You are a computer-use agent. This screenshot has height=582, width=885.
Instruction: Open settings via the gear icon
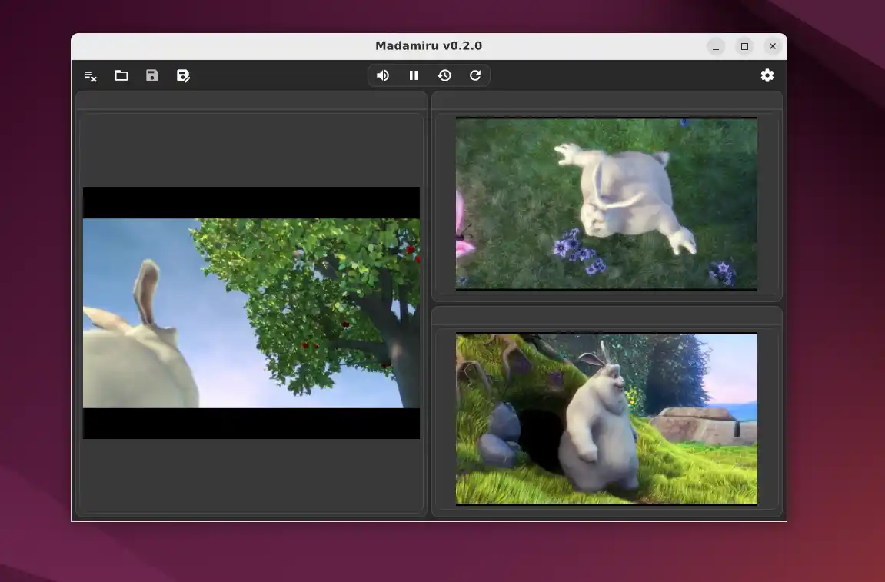coord(767,75)
